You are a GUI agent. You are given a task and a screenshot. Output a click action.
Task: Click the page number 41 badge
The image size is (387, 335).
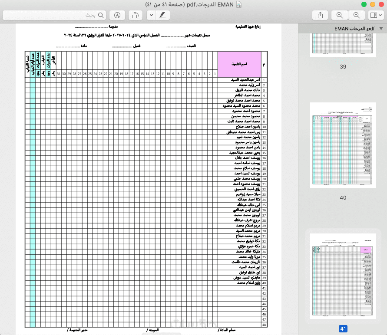tap(343, 328)
